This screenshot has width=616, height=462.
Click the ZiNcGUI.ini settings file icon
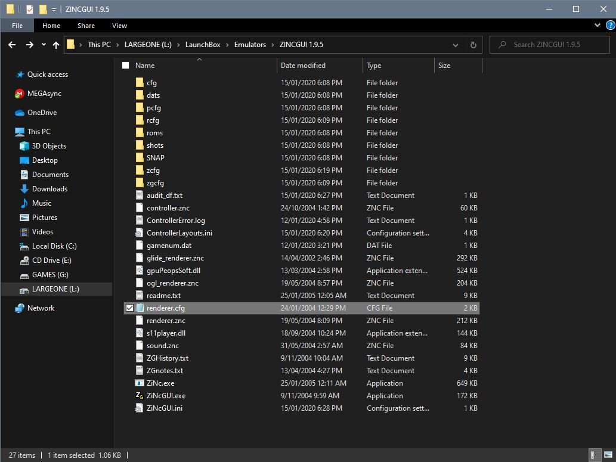tap(140, 408)
